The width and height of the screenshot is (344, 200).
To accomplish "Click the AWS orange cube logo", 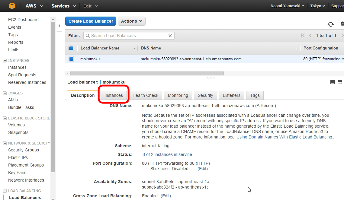I will click(12, 6).
